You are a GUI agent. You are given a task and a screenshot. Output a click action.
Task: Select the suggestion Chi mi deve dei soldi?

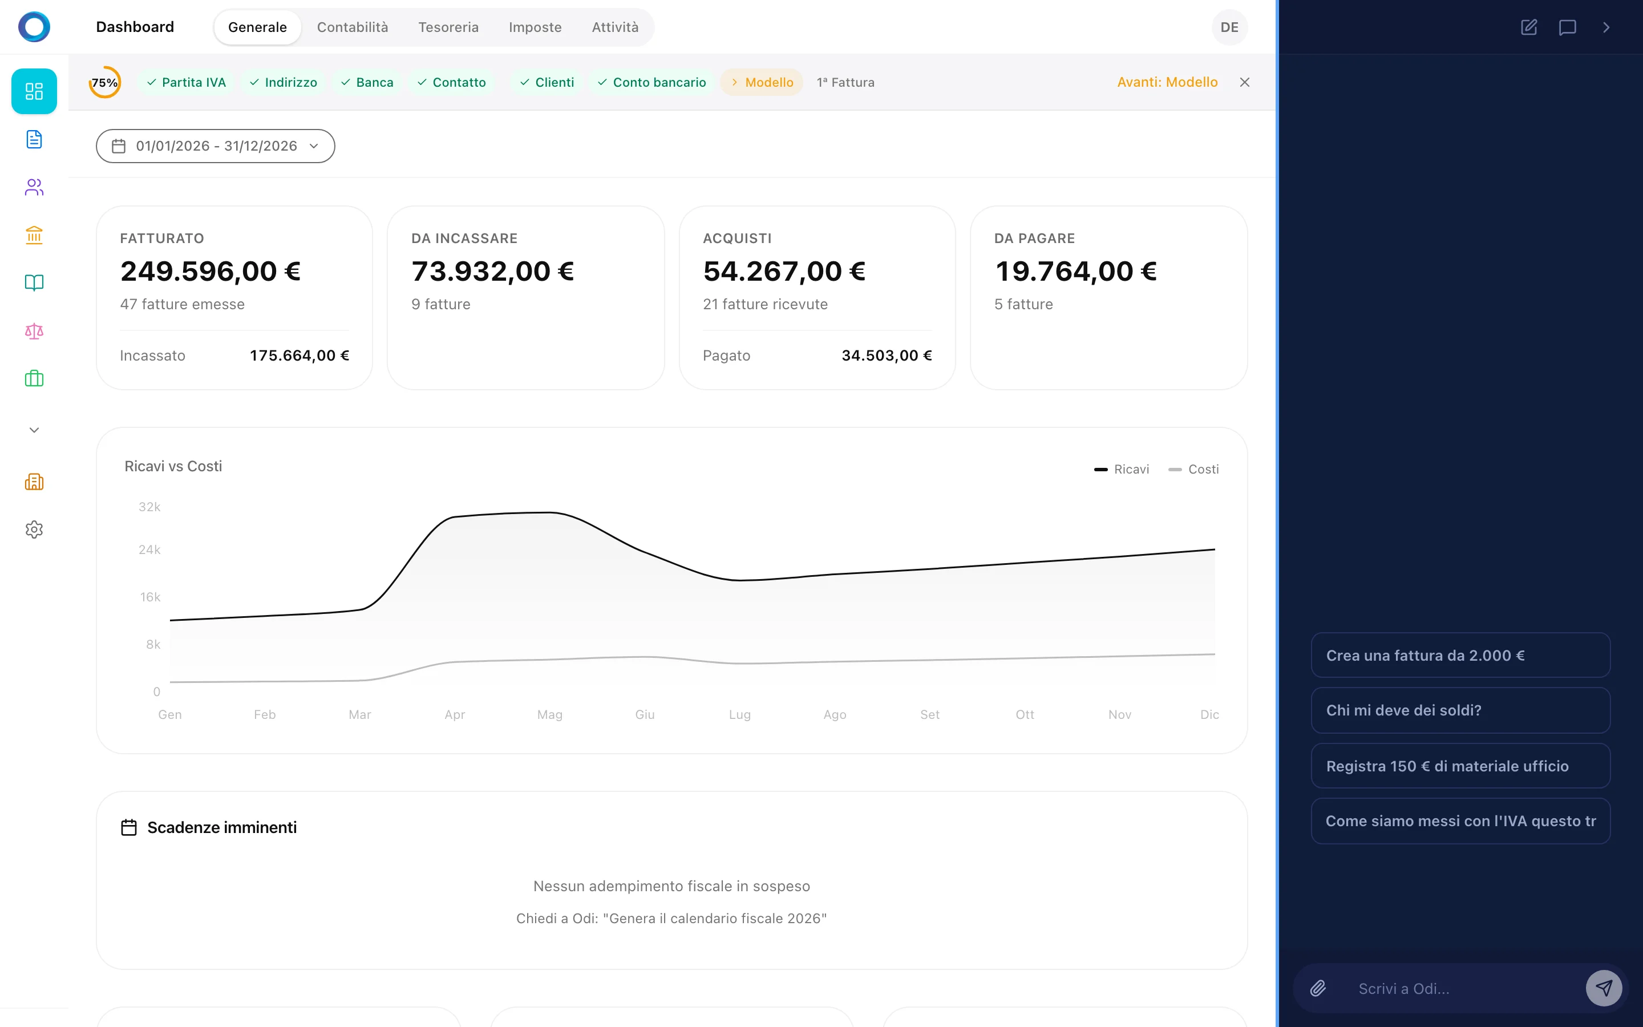[1460, 710]
